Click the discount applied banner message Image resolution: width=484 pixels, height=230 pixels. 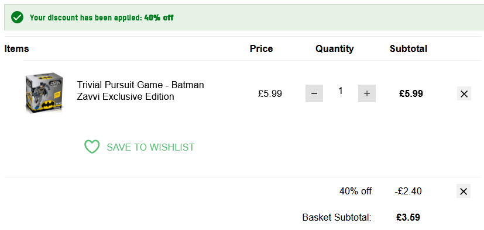pyautogui.click(x=102, y=18)
